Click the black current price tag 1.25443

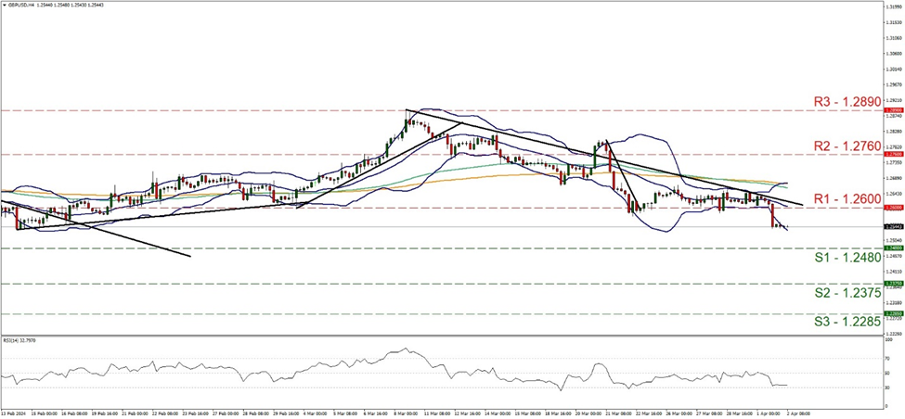tap(892, 226)
